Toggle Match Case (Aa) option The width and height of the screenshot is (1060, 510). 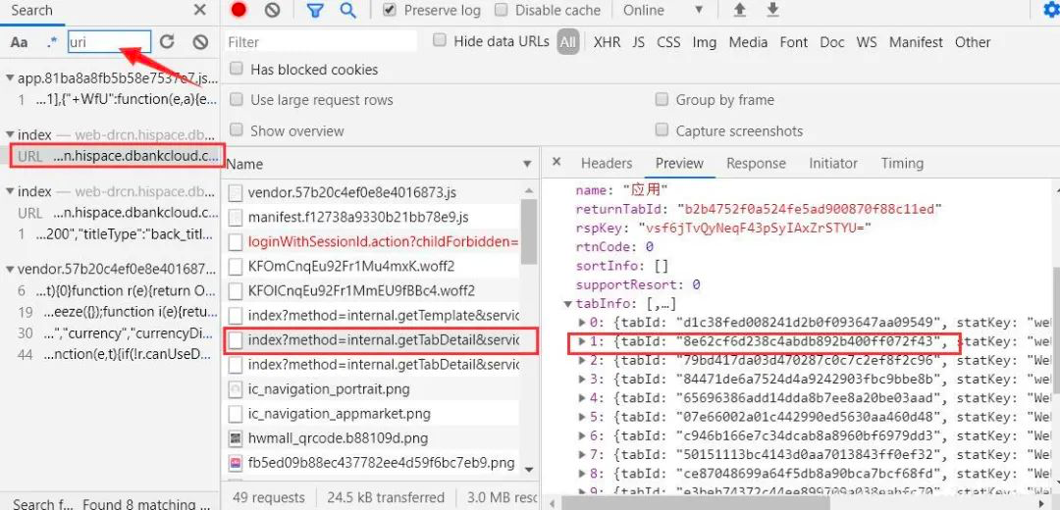click(x=19, y=42)
